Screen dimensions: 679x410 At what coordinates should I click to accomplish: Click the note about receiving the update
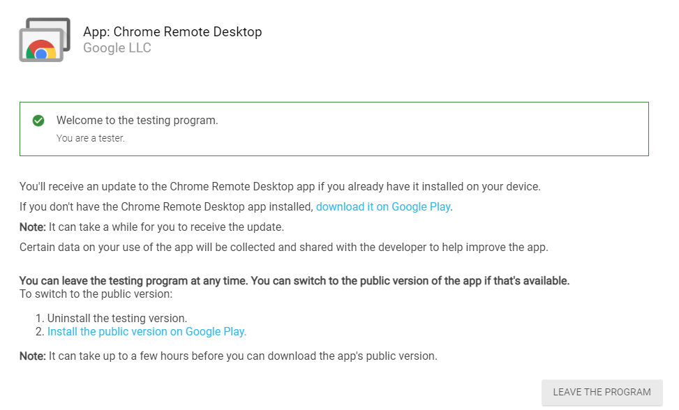tap(151, 227)
